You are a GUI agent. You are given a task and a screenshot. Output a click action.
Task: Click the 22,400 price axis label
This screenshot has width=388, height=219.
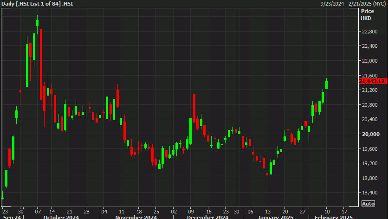click(x=369, y=46)
